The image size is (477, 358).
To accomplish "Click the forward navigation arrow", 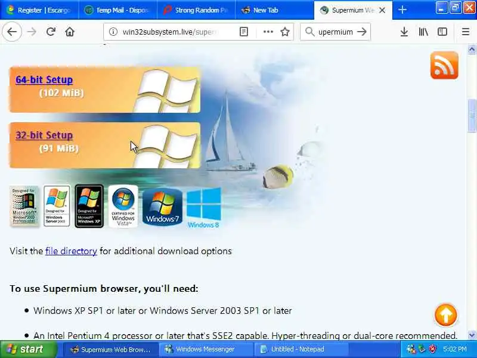I will tap(32, 32).
